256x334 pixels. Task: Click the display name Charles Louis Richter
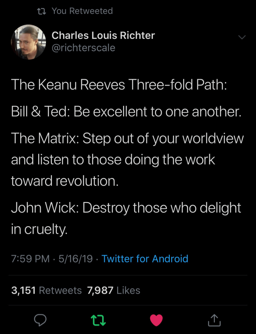103,35
